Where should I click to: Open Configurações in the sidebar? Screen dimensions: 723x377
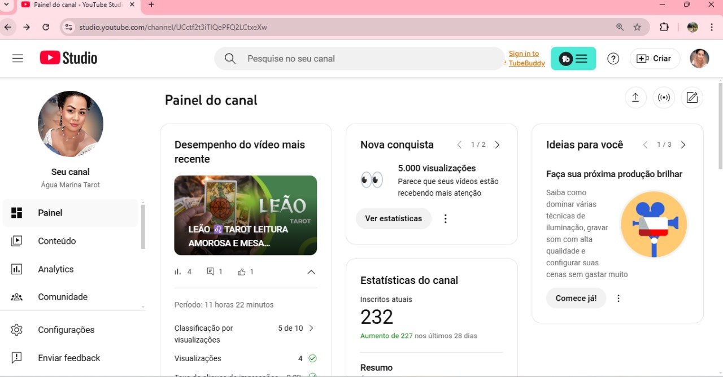pyautogui.click(x=70, y=330)
